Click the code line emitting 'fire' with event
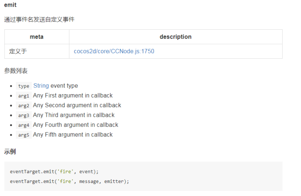Viewport: 301px width, 196px height. coord(54,172)
